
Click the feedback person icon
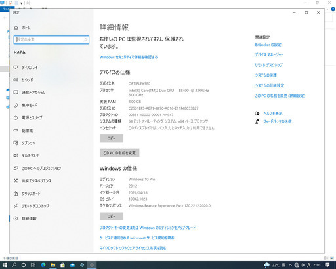click(257, 121)
